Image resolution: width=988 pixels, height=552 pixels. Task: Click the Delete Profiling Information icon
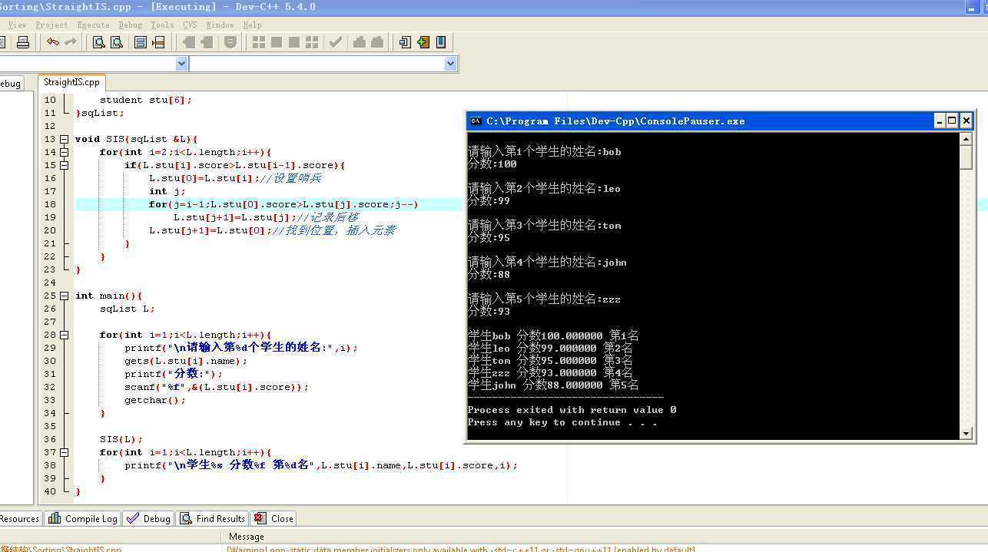point(377,42)
